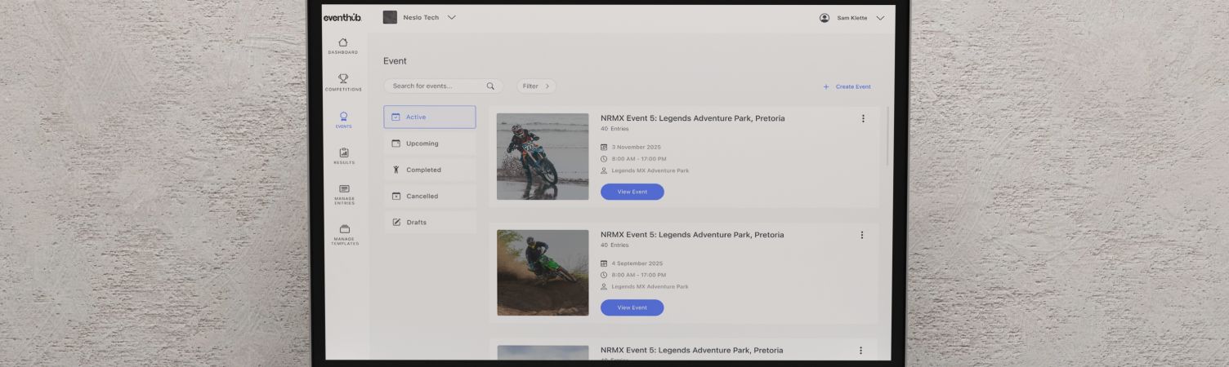Click the search magnifier icon
1229x367 pixels.
tap(490, 86)
